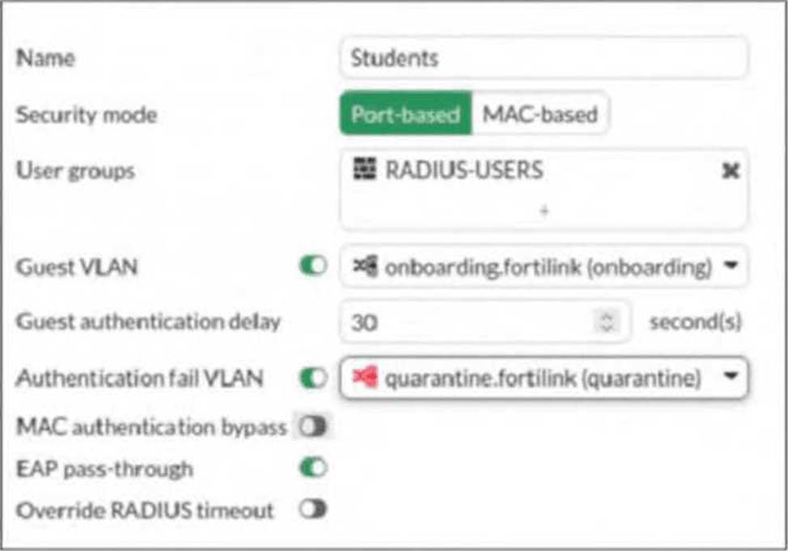Screen dimensions: 788x551
Task: Turn off Authentication fail VLAN toggle
Action: (x=312, y=378)
